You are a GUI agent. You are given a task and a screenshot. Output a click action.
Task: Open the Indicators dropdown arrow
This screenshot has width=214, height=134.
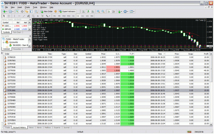(122, 12)
